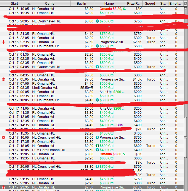Sort by Prize P... column header
This screenshot has width=188, height=191.
[x=134, y=3]
